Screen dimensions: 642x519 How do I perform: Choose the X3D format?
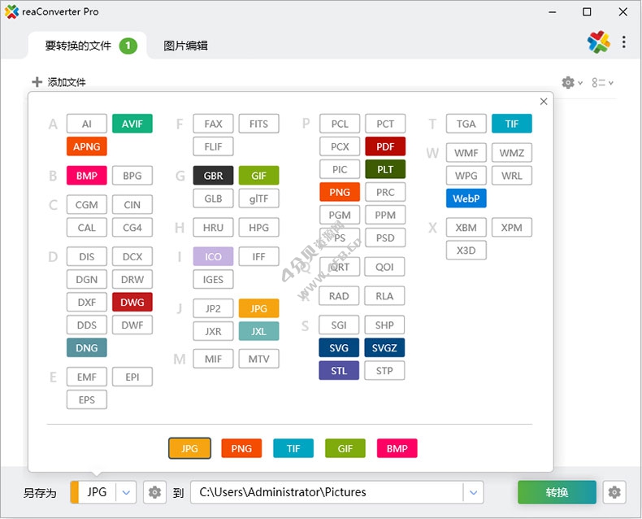pos(466,250)
